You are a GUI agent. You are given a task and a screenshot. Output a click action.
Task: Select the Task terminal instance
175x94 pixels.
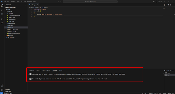pyautogui.click(x=169, y=75)
